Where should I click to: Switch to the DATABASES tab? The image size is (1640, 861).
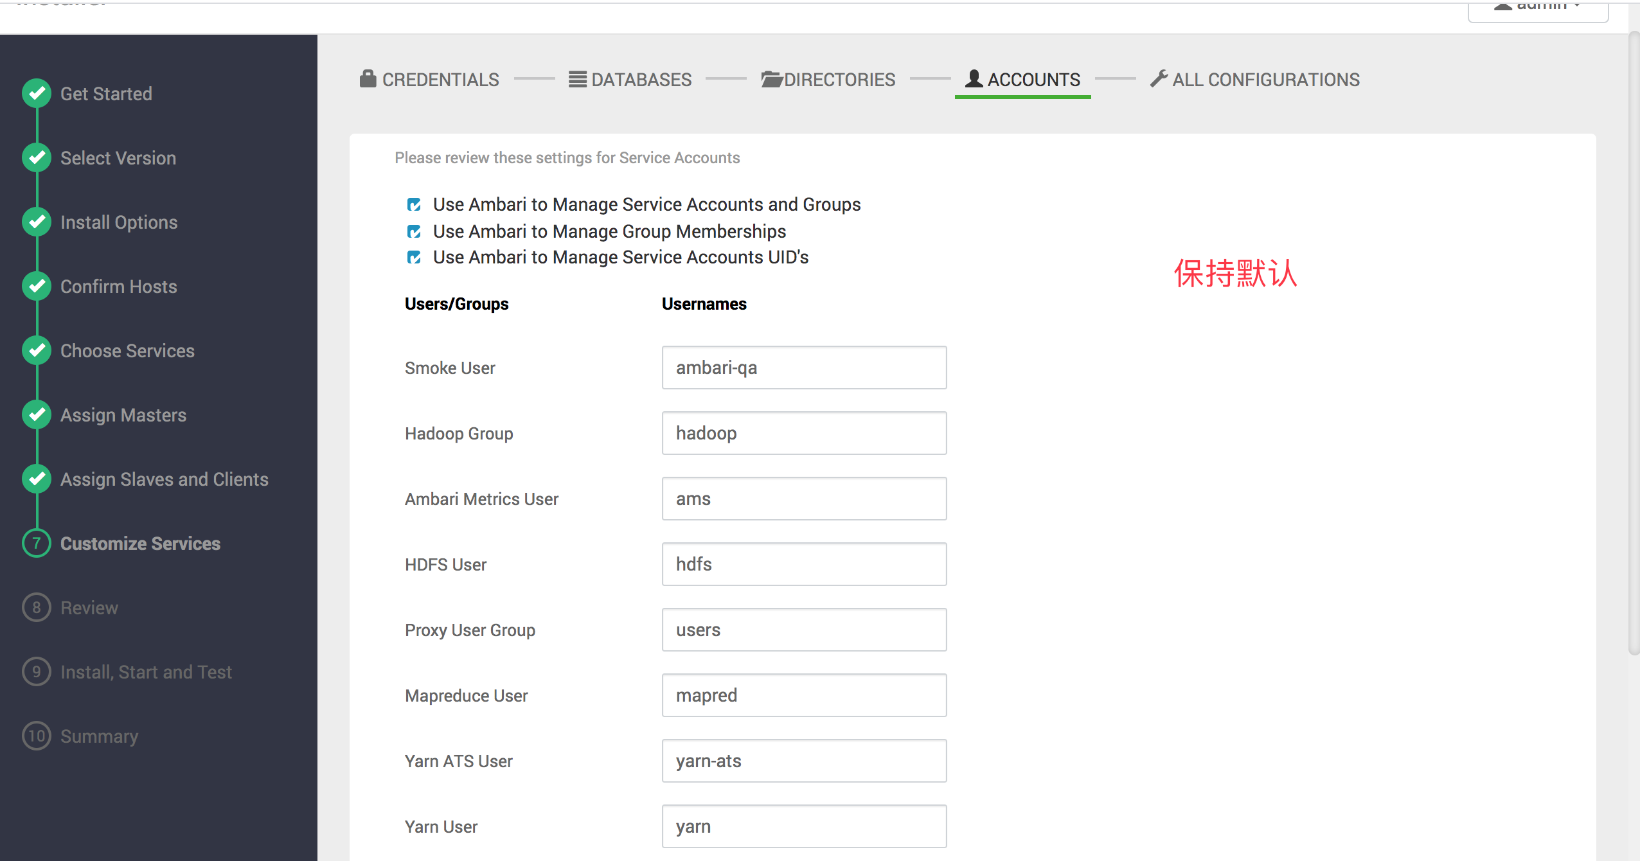coord(641,80)
